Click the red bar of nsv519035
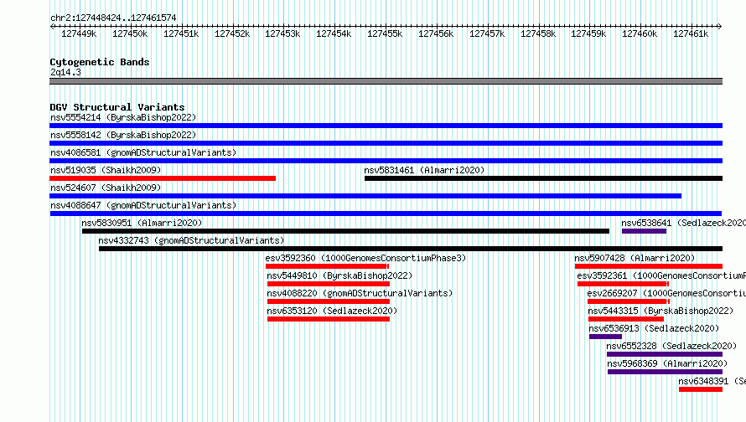 tap(163, 178)
